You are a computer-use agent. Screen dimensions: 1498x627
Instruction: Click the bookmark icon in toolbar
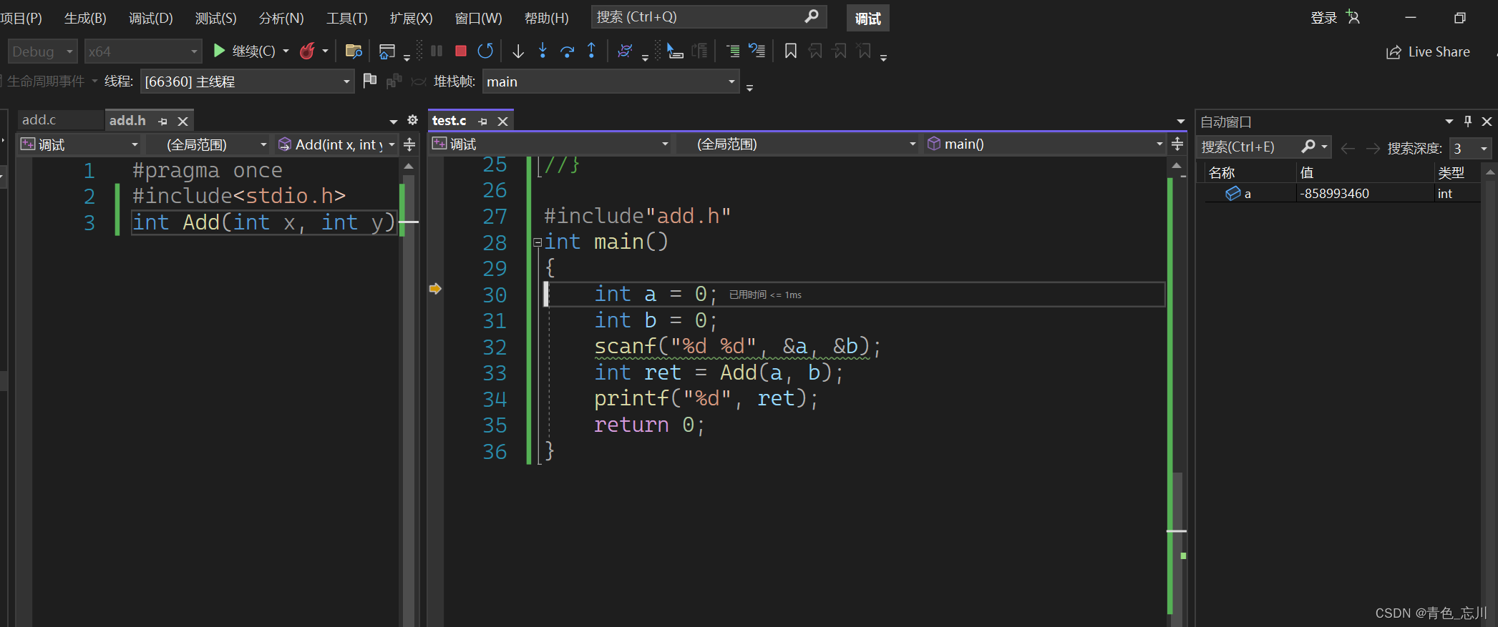(x=790, y=51)
